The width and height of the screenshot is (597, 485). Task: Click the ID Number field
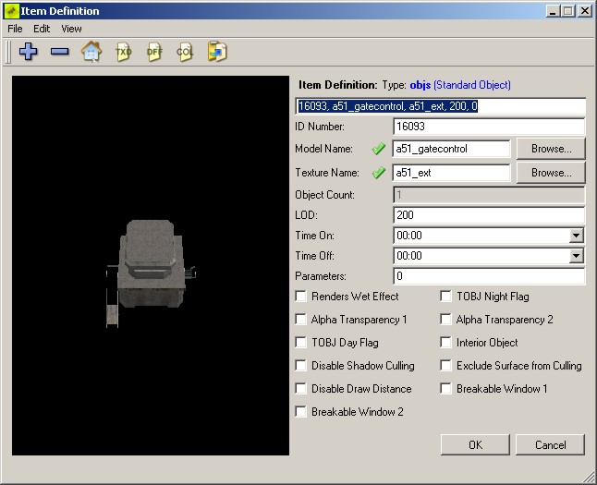click(x=489, y=127)
